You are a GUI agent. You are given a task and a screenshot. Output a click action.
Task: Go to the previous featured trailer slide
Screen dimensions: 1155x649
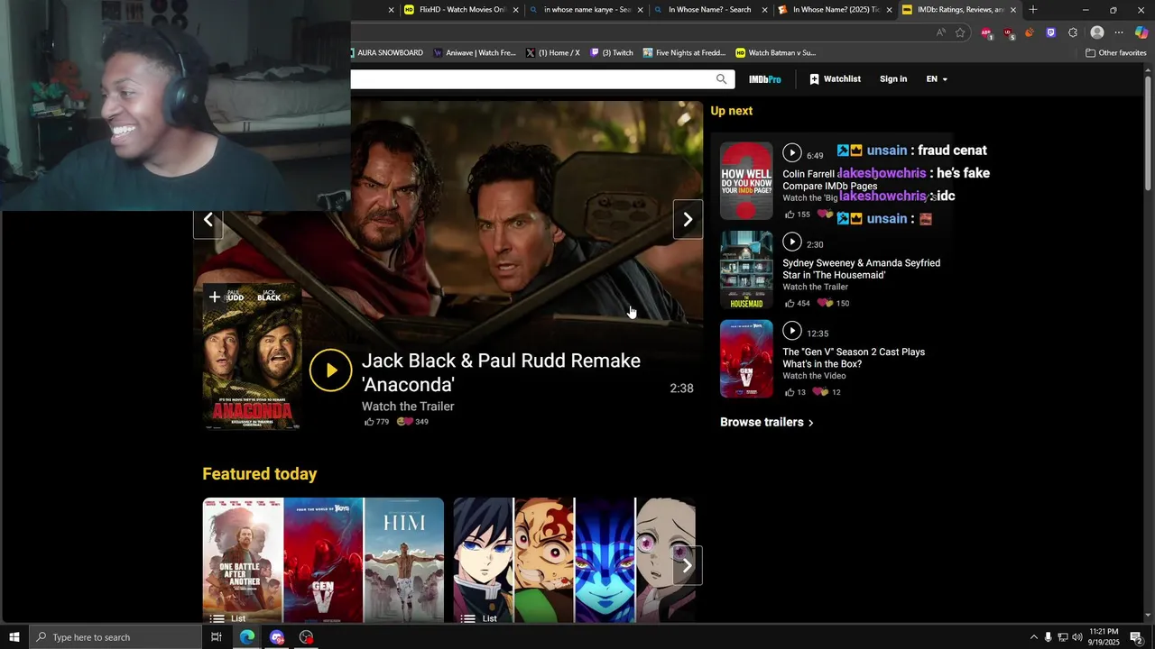point(208,220)
